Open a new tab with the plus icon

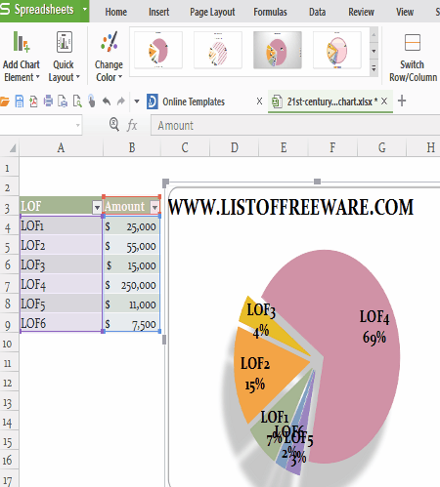point(402,101)
